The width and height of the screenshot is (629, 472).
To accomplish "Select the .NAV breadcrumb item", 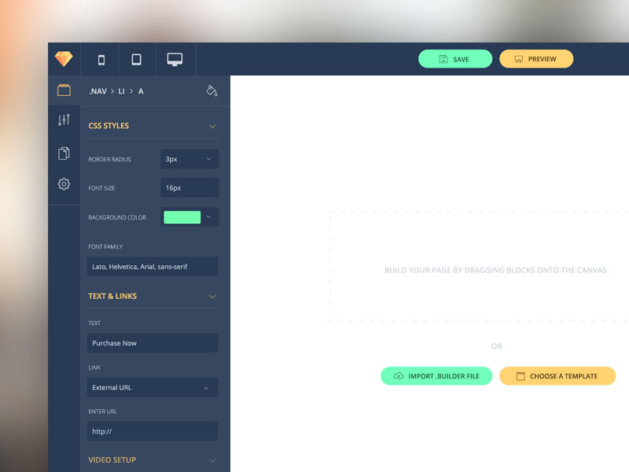I will [97, 90].
